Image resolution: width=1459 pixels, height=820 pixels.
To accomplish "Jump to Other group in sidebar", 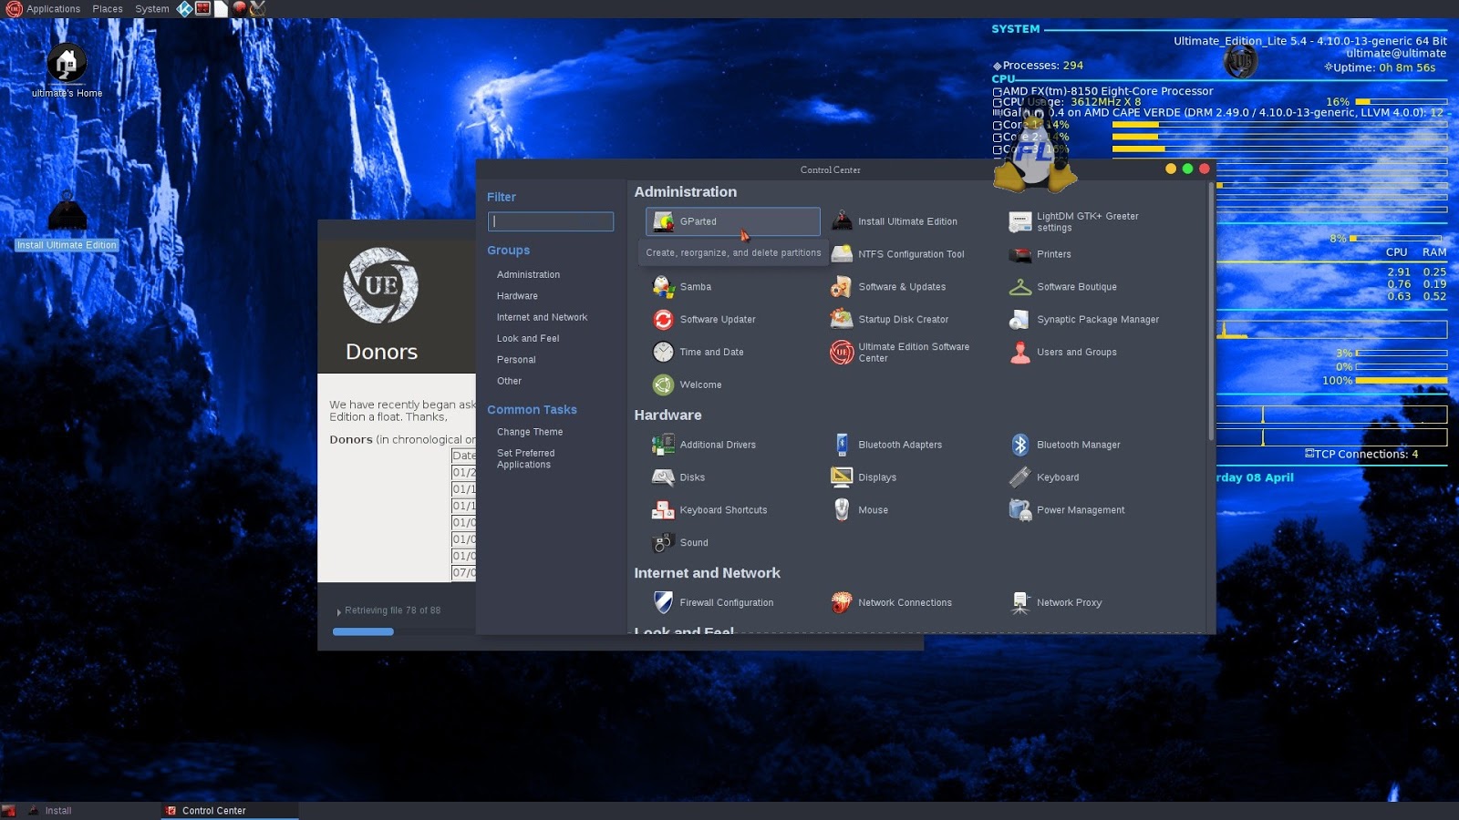I will [509, 381].
